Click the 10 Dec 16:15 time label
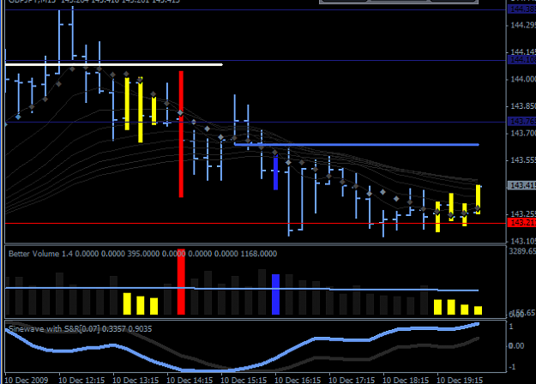 298,380
